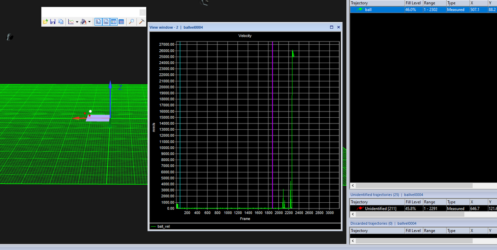Maximize the View window - 2 plot
The width and height of the screenshot is (497, 250).
coord(332,27)
